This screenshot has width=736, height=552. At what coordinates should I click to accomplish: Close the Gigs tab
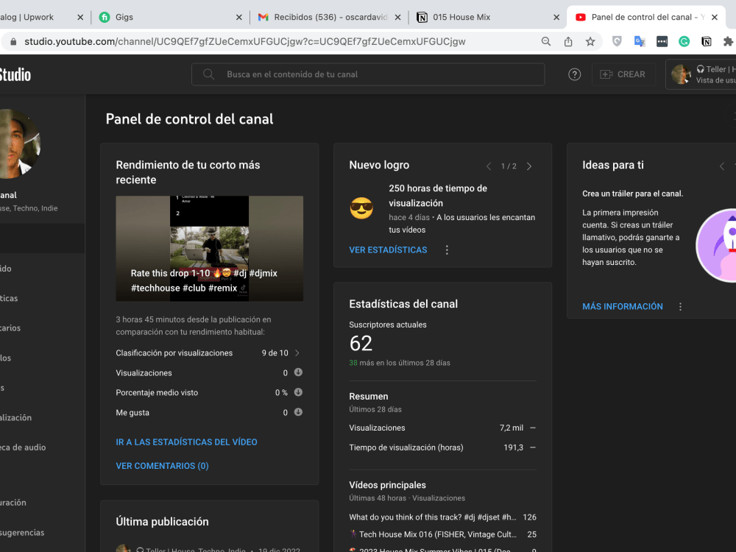(x=239, y=18)
